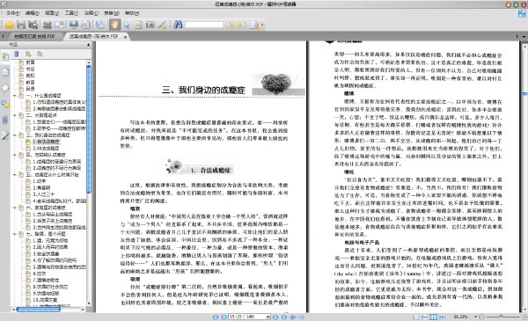
Task: Click the Open file folder icon
Action: pos(9,25)
